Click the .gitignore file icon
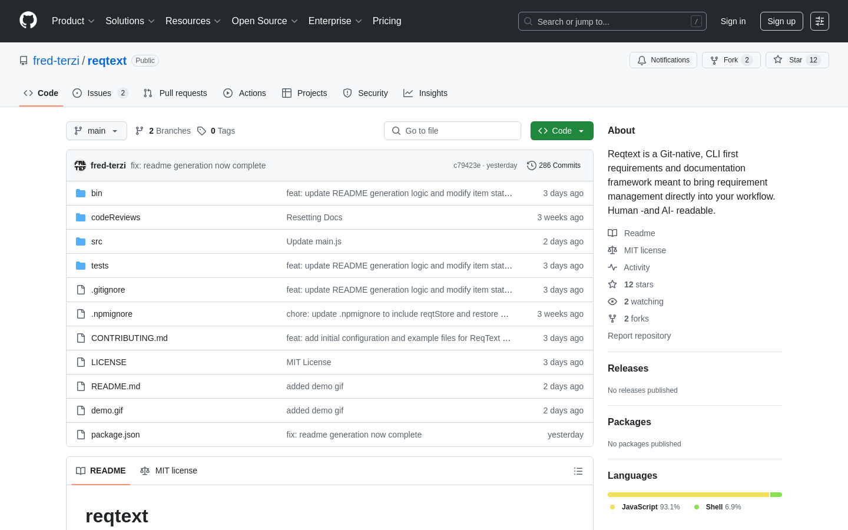Viewport: 848px width, 530px height. coord(81,290)
